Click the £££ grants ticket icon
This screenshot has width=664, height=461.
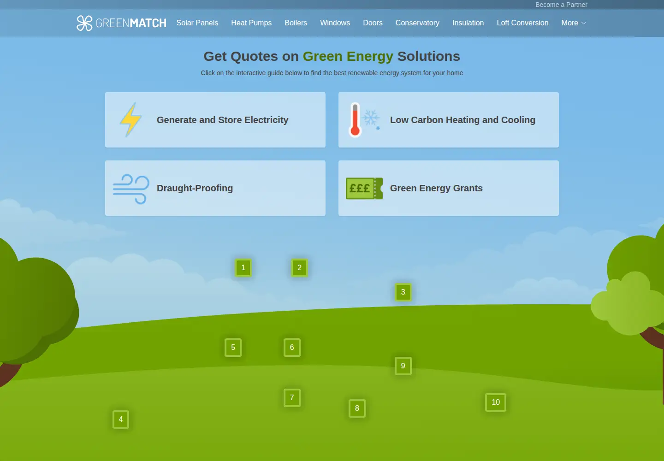pos(364,188)
